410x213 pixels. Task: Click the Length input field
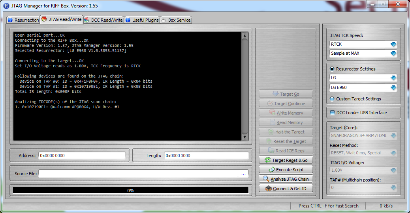(x=207, y=156)
